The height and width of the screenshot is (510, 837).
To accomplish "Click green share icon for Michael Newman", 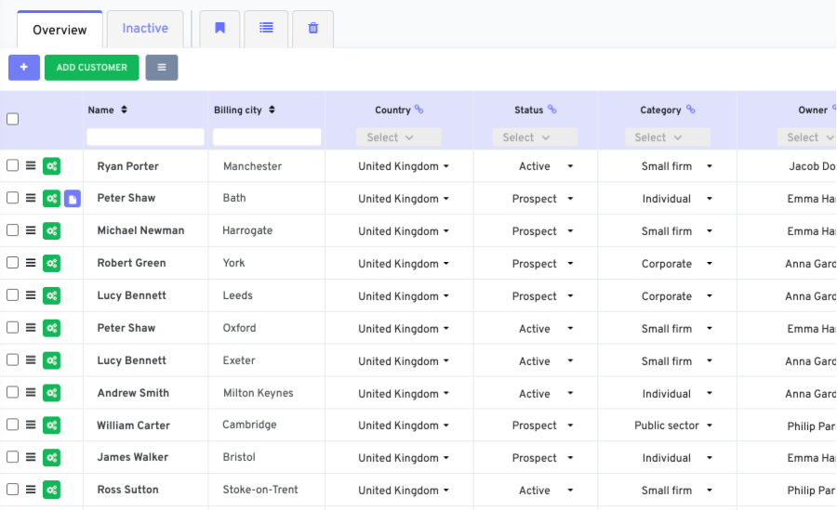I will tap(51, 231).
